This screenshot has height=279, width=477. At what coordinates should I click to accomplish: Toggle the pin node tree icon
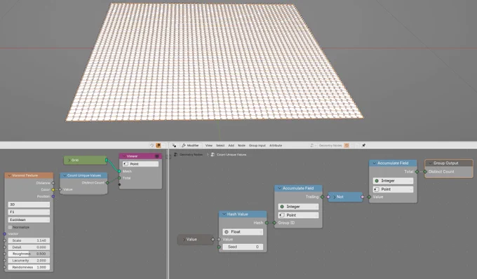363,146
